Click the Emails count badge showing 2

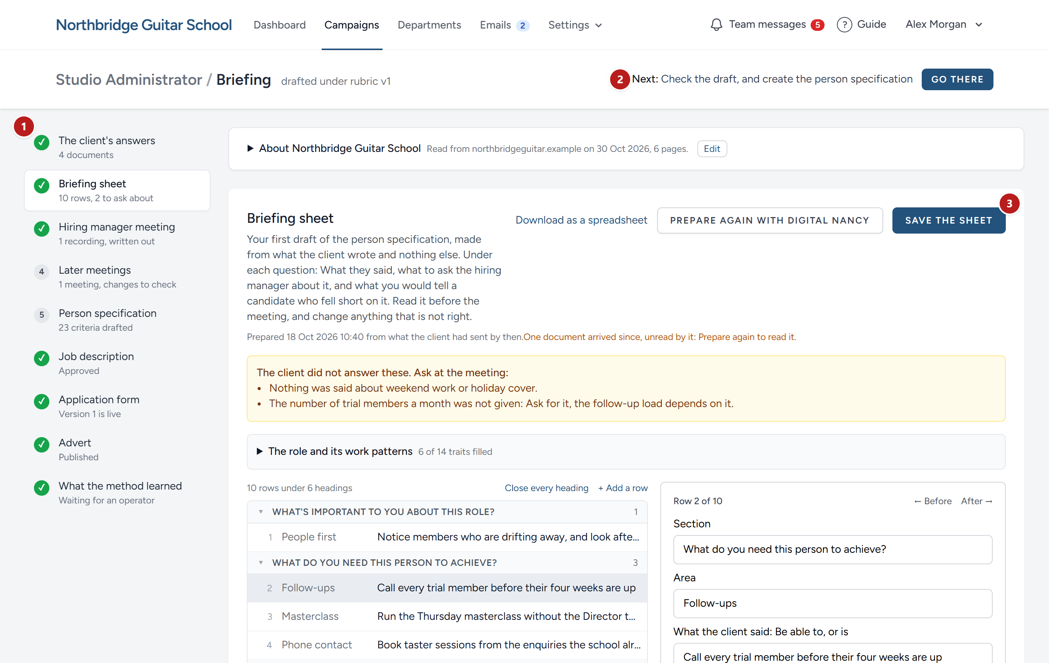522,25
